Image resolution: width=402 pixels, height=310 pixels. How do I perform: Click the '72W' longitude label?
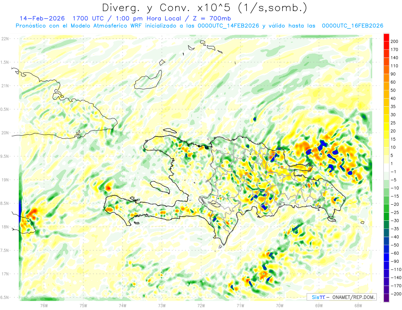(x=201, y=305)
